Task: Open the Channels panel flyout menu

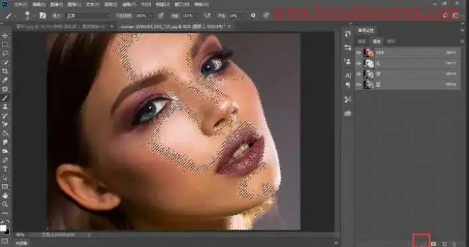Action: (462, 41)
